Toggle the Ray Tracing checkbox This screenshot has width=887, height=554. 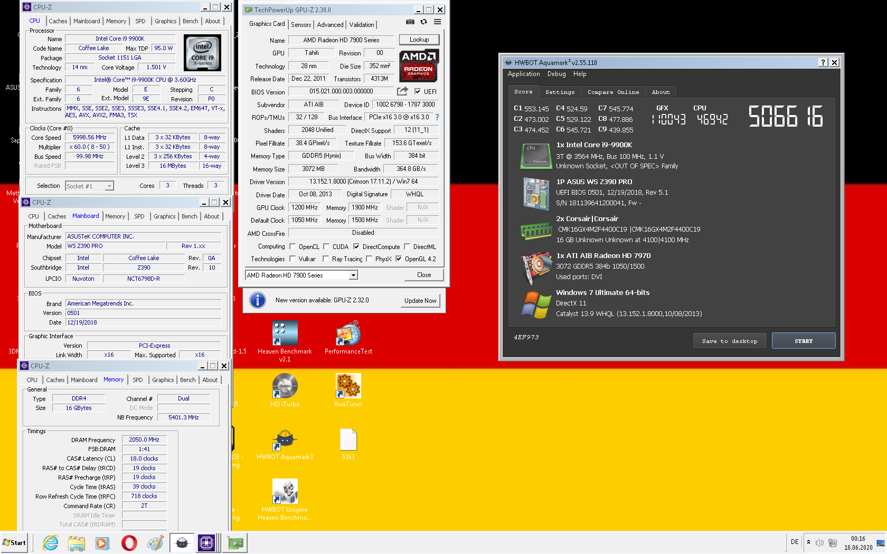pyautogui.click(x=326, y=259)
